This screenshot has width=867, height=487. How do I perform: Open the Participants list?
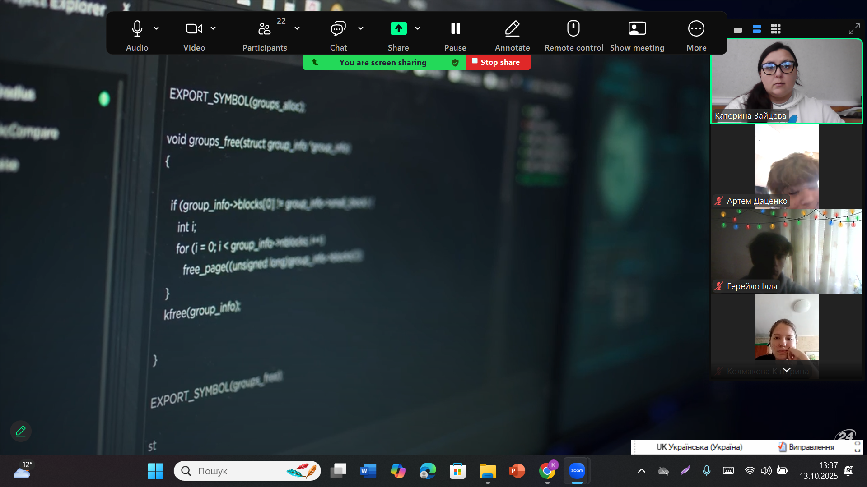[264, 29]
